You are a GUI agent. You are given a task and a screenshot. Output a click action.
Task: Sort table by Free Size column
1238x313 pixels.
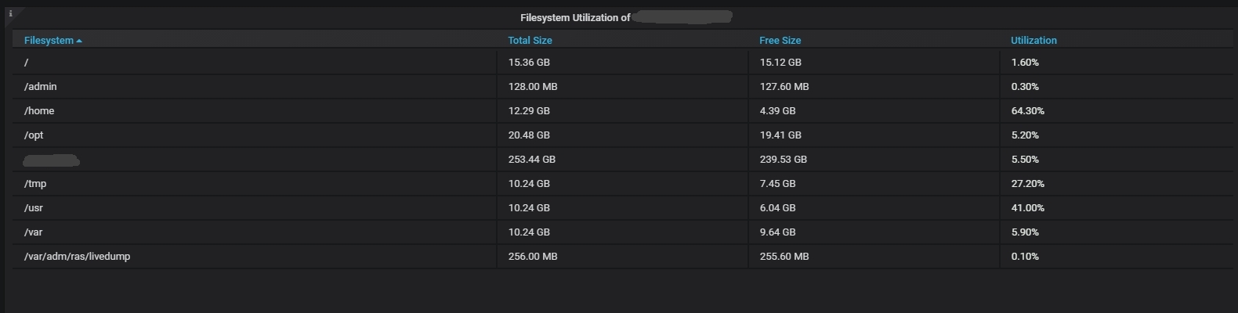pyautogui.click(x=780, y=41)
